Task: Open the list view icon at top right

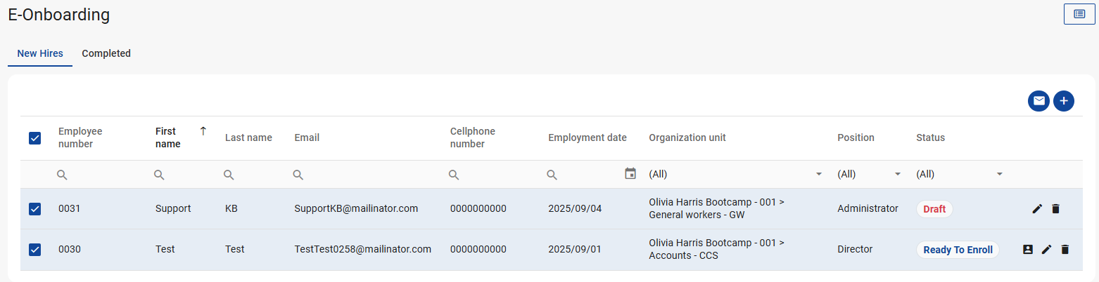Action: pyautogui.click(x=1079, y=14)
